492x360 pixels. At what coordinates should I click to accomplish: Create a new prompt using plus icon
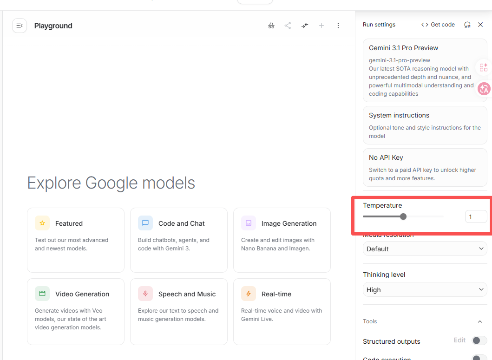pos(321,26)
